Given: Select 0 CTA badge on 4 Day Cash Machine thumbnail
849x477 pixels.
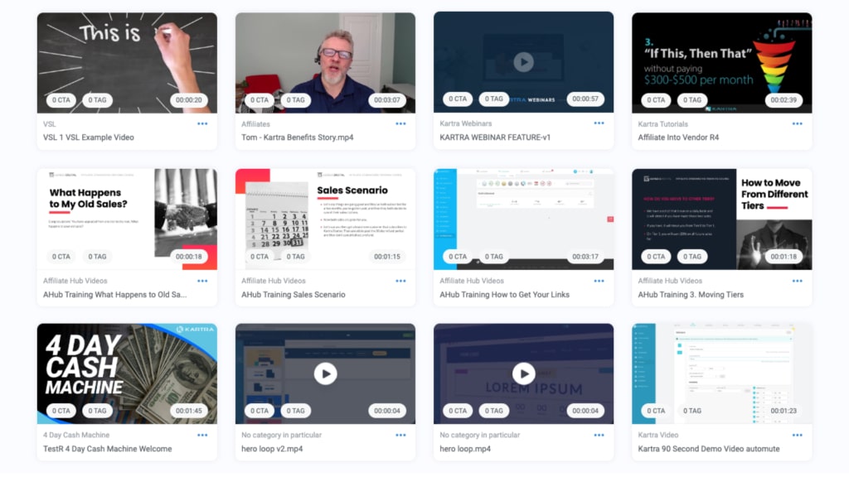Looking at the screenshot, I should pos(61,411).
